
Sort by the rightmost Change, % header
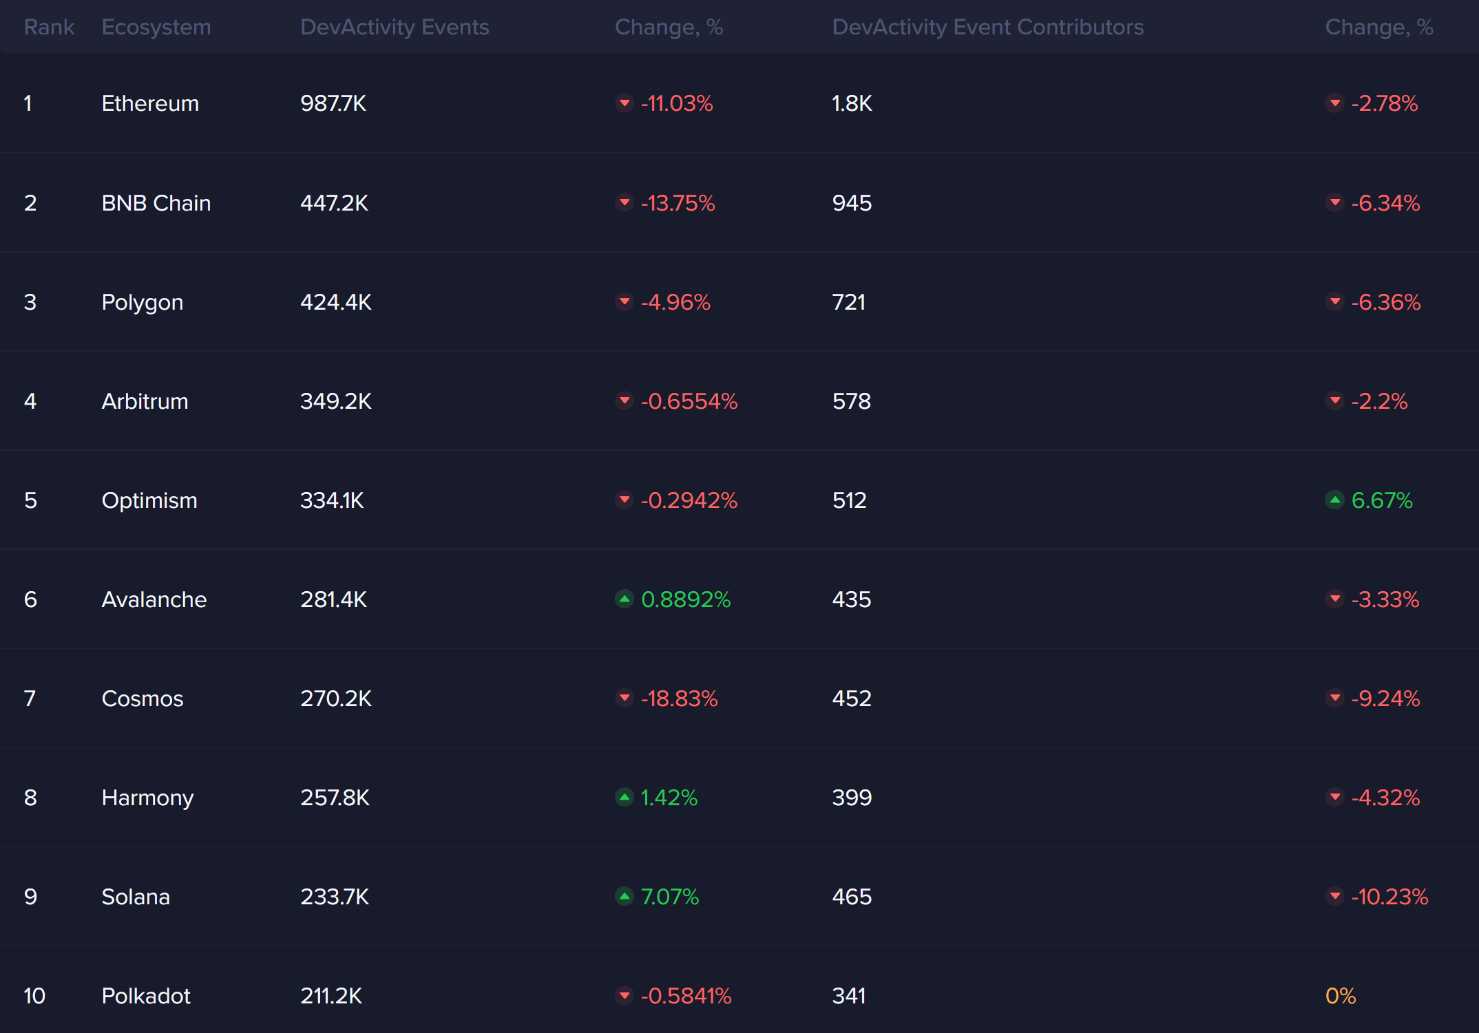pos(1378,27)
